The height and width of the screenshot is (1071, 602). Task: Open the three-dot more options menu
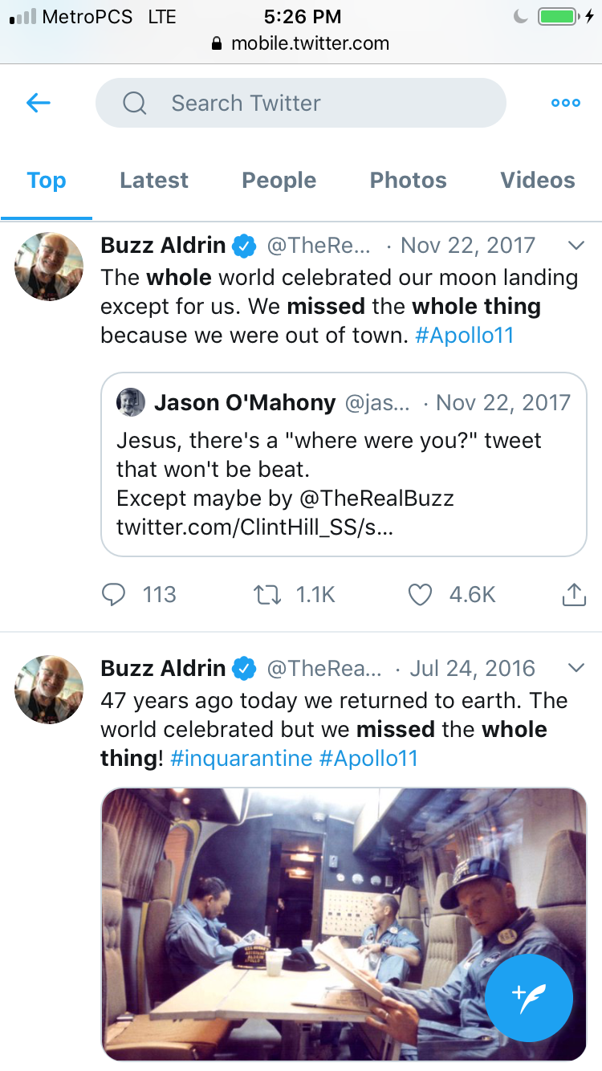coord(565,103)
